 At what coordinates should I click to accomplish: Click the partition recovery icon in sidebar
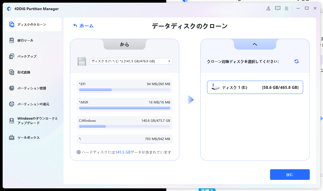tap(12, 104)
